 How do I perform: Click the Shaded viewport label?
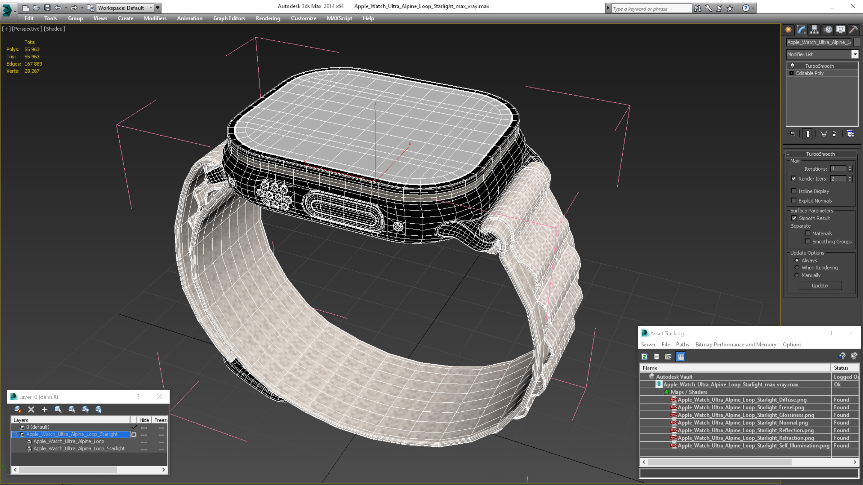pyautogui.click(x=54, y=29)
